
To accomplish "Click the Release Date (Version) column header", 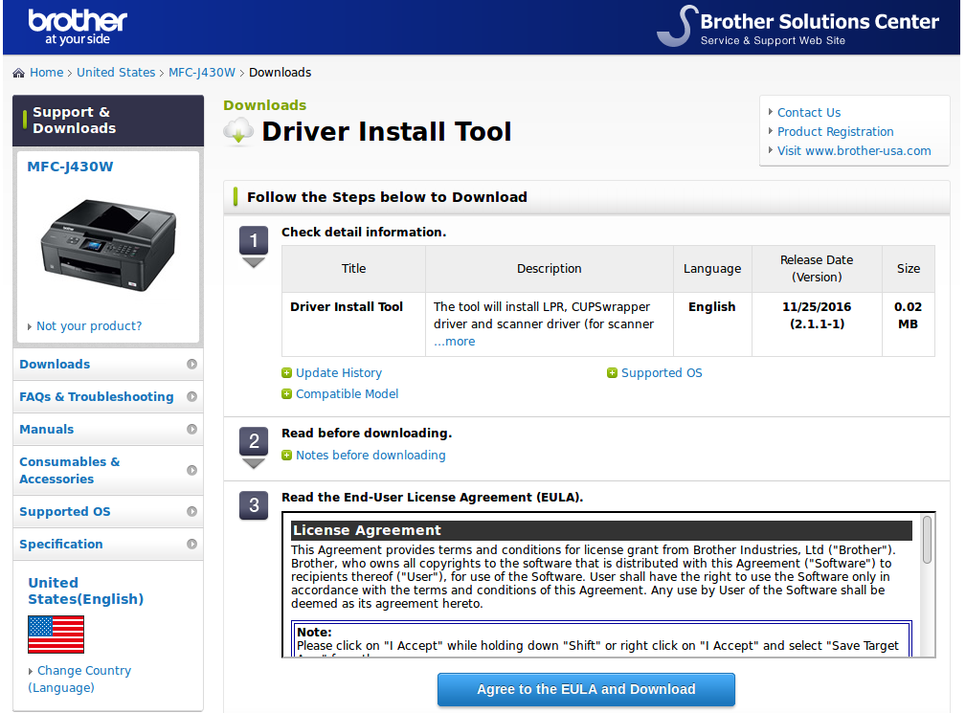I will [817, 269].
